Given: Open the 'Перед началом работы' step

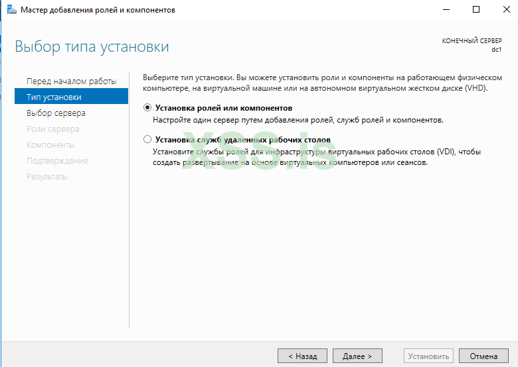Looking at the screenshot, I should (x=71, y=81).
